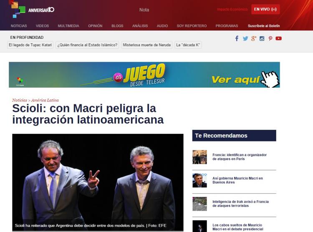Select the Misteriosa muerte de Neruda tag
Image resolution: width=313 pixels, height=232 pixels.
click(x=147, y=45)
